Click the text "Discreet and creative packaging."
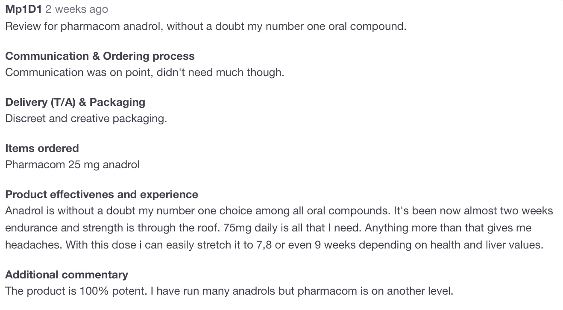This screenshot has height=310, width=563. coord(86,119)
